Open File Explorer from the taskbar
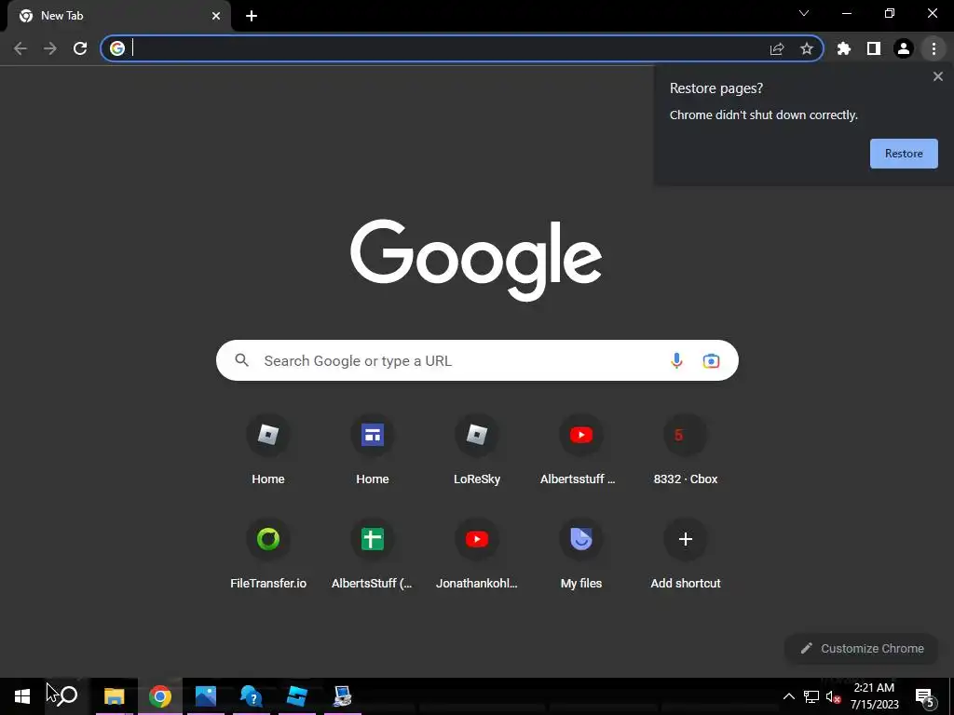954x715 pixels. pos(115,696)
